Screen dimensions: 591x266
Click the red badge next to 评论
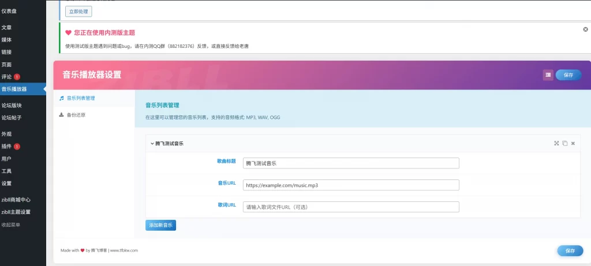(x=17, y=77)
